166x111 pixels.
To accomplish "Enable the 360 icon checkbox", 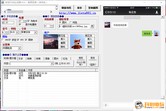I will pyautogui.click(x=3, y=40).
